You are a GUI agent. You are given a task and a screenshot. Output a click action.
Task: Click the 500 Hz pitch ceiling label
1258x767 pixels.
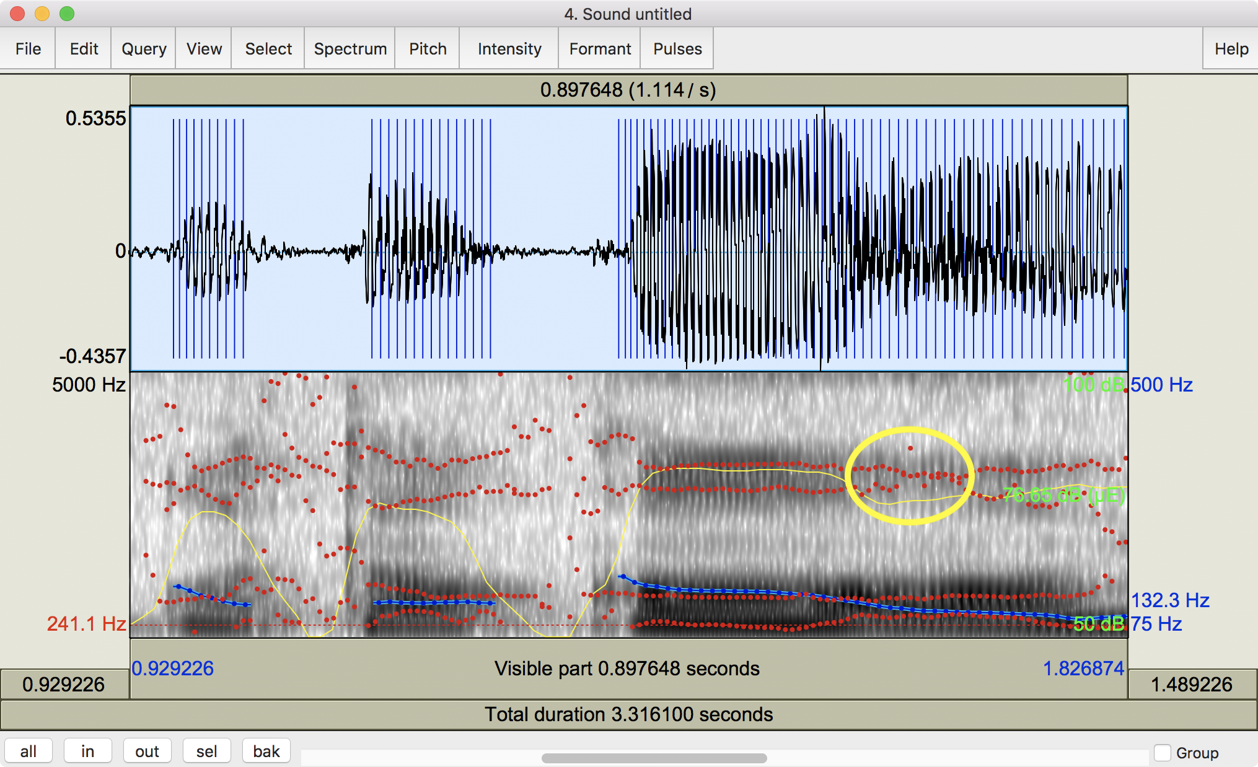point(1162,385)
